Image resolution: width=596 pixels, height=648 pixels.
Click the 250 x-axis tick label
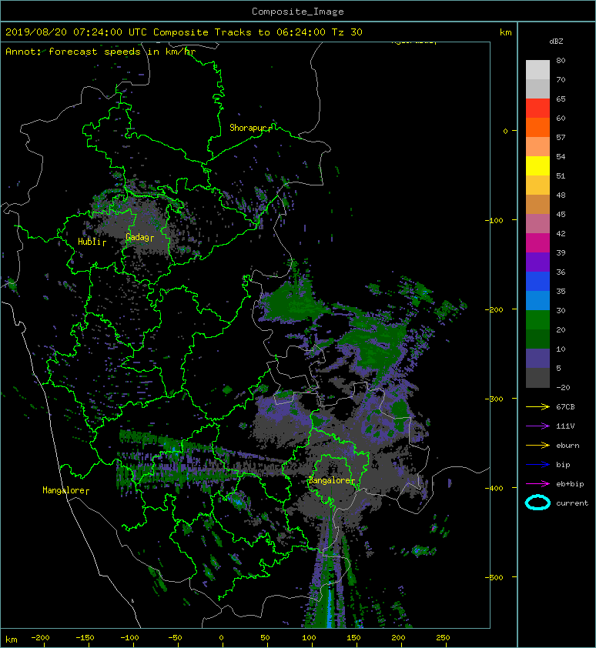[443, 638]
